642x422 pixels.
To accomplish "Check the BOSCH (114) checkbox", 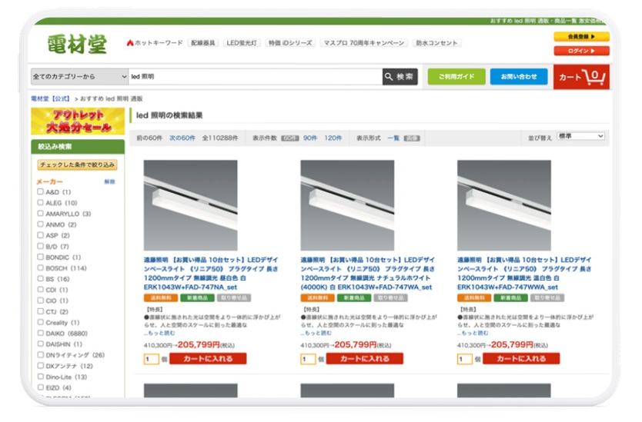I will click(40, 267).
